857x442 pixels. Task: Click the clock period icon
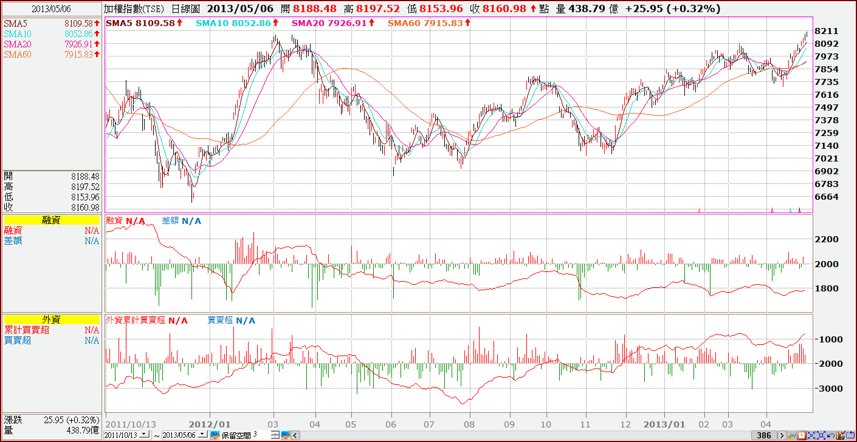click(802, 435)
